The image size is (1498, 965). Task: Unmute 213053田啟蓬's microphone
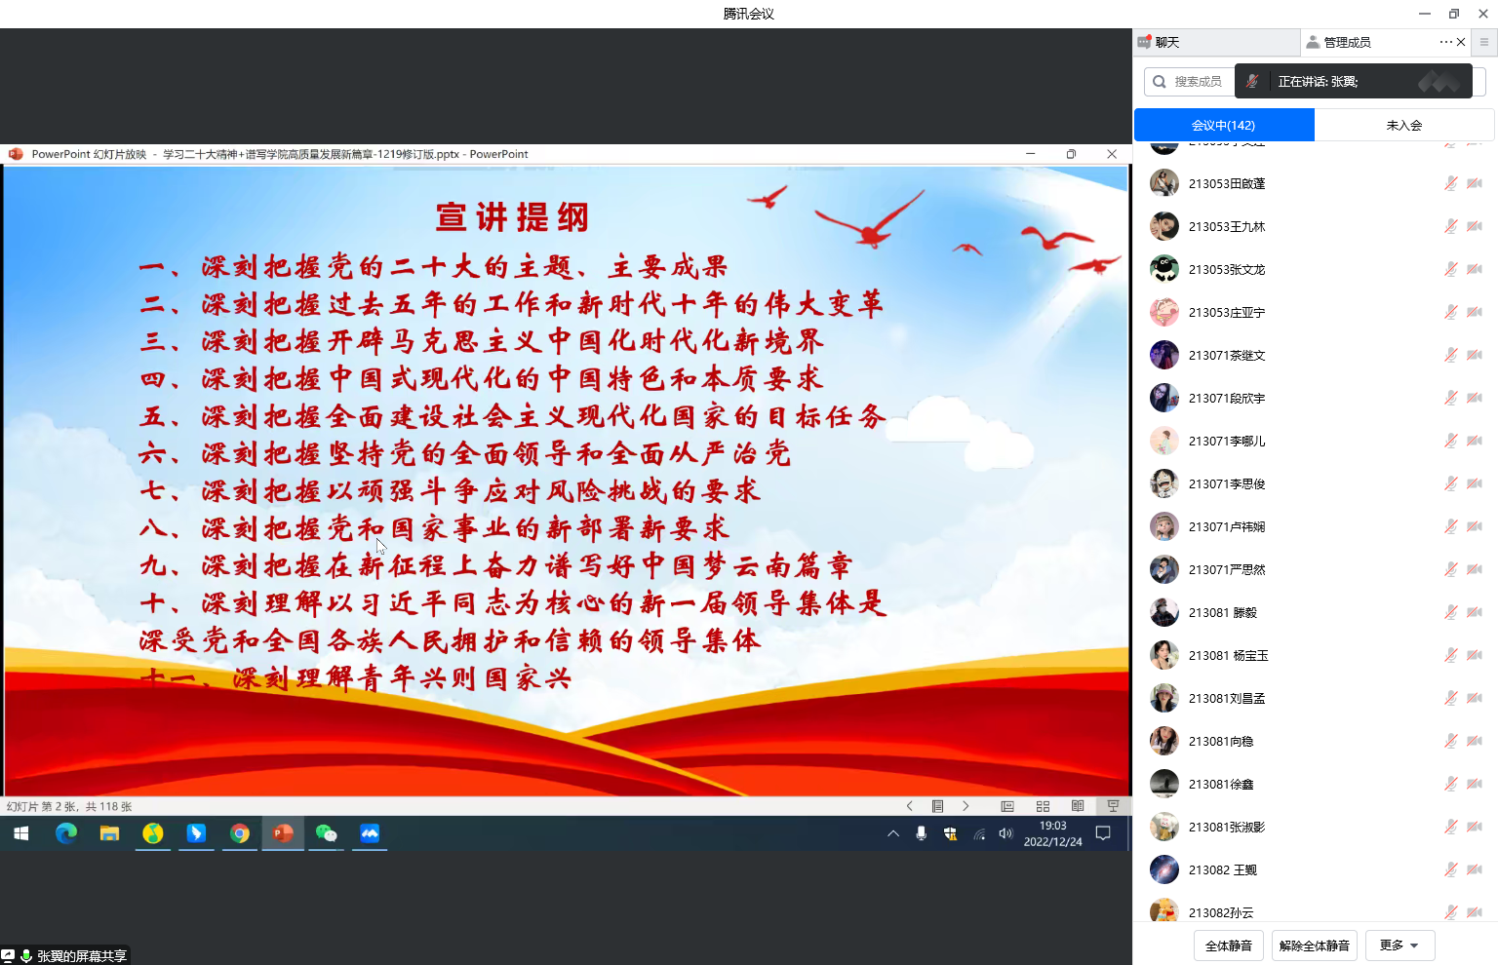click(x=1449, y=182)
